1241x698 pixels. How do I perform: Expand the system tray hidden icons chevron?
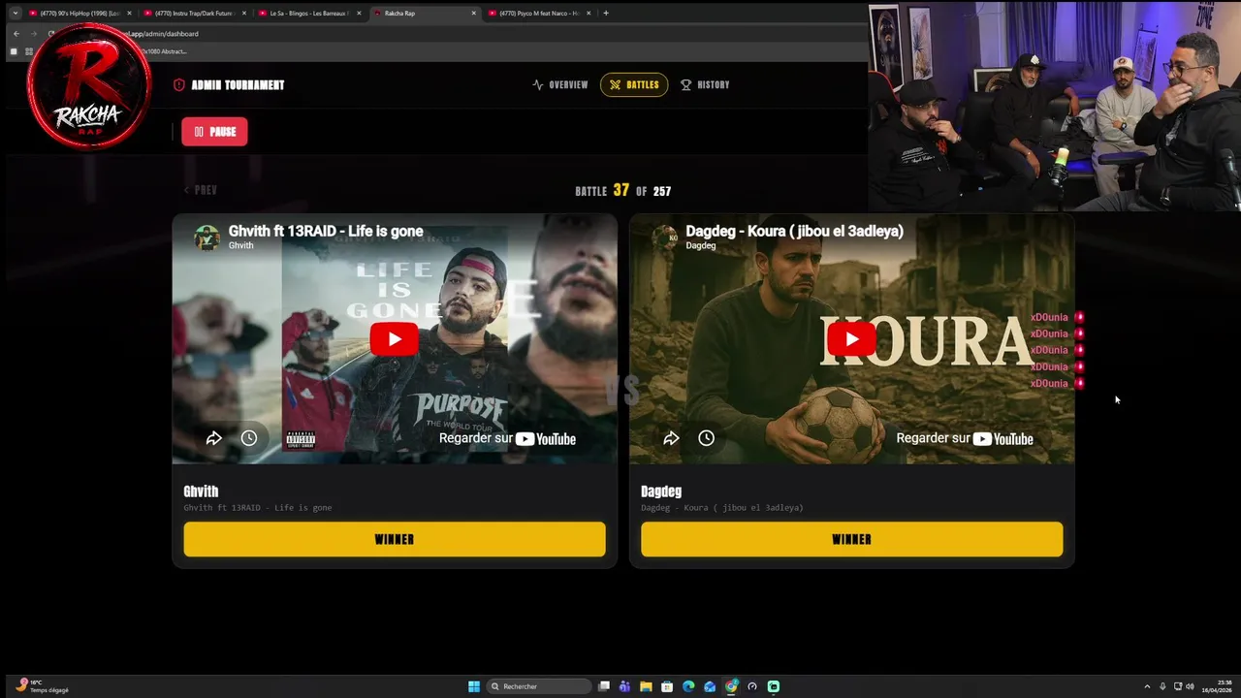1147,686
